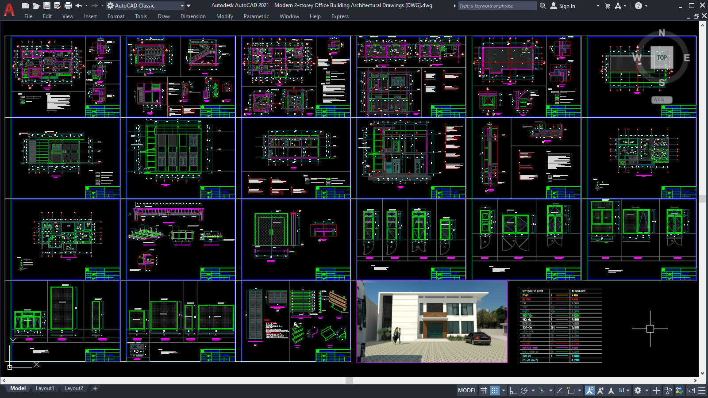This screenshot has height=398, width=708.
Task: Click the Open folder icon
Action: [36, 6]
